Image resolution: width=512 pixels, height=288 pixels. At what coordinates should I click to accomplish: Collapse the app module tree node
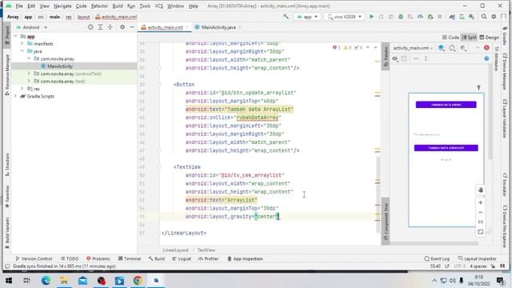point(16,36)
